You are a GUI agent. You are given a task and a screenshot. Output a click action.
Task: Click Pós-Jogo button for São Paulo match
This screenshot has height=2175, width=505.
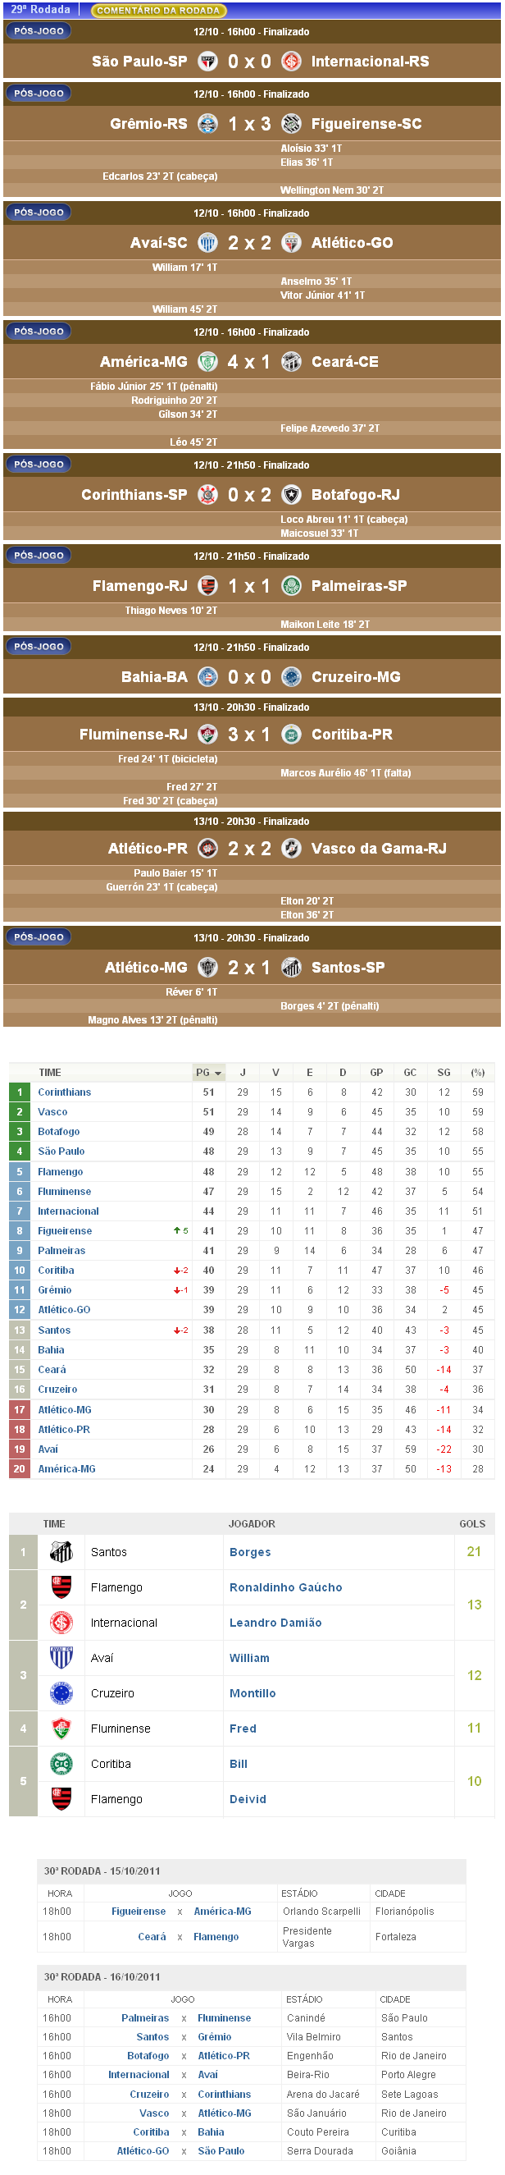[x=39, y=31]
